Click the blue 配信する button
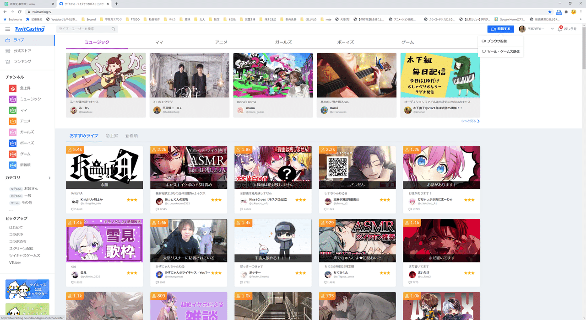Screen dimensions: 586x320 tap(500, 29)
